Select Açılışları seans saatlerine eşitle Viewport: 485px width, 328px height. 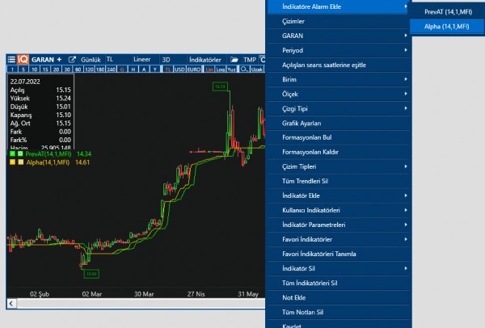pyautogui.click(x=339, y=65)
